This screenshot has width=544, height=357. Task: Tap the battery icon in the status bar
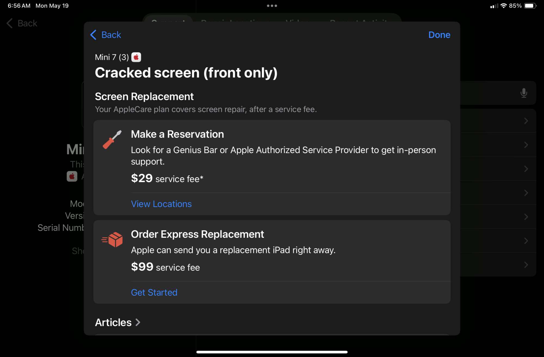(x=530, y=6)
